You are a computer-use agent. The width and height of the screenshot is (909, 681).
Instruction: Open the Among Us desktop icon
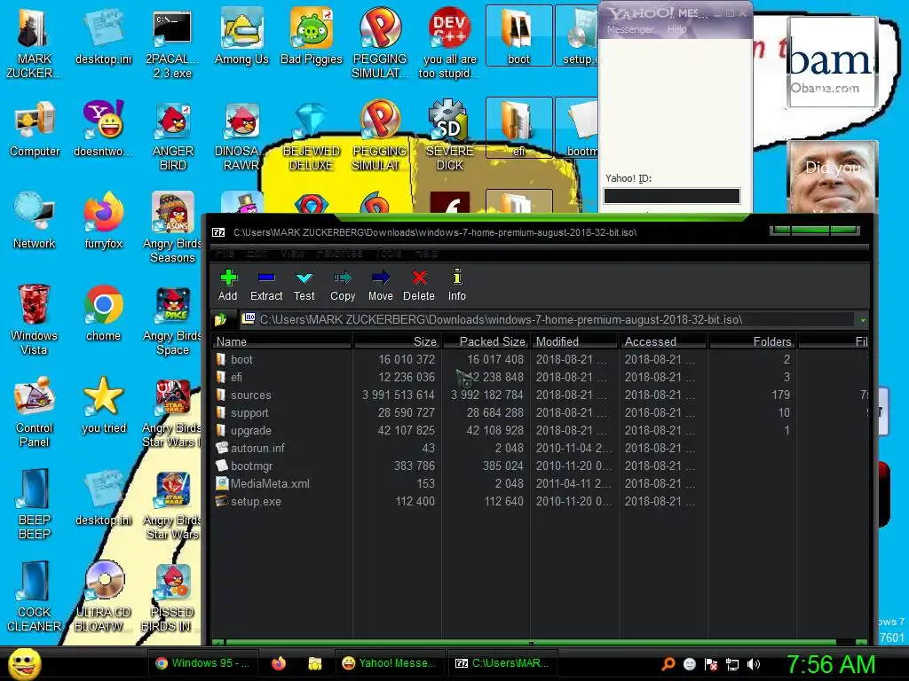click(x=241, y=36)
